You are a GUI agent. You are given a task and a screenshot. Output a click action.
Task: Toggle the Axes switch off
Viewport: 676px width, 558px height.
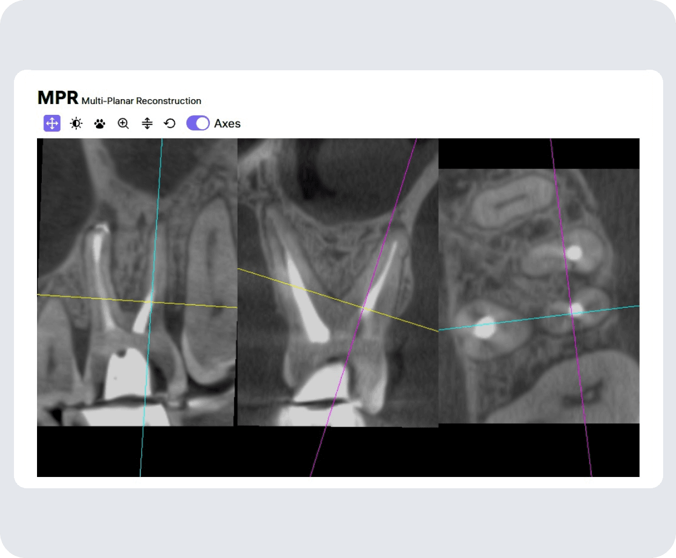tap(198, 123)
